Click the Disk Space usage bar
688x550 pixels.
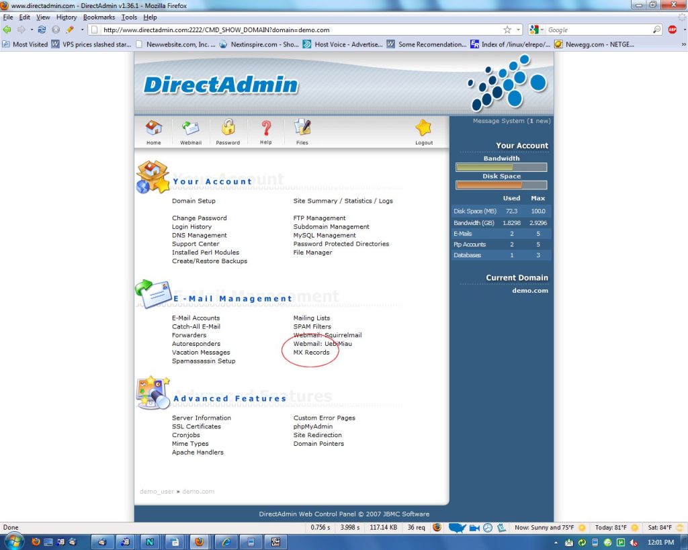(x=501, y=185)
